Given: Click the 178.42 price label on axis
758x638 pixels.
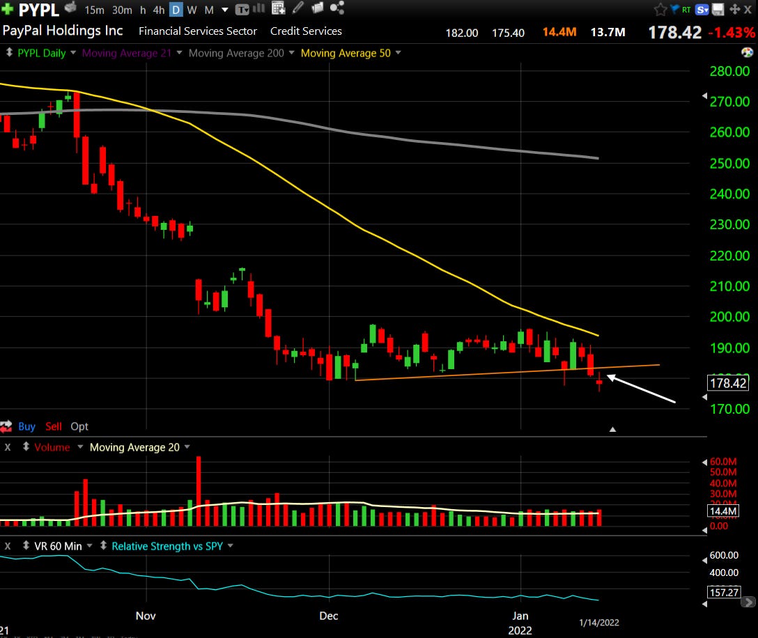Looking at the screenshot, I should coord(728,383).
